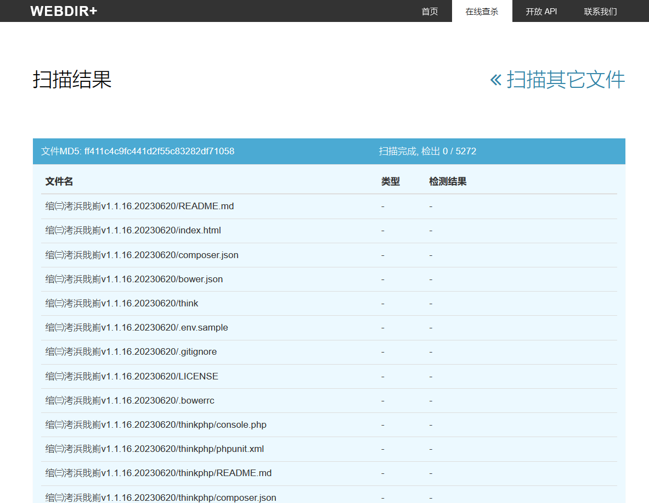Select the LICENSE file row
The height and width of the screenshot is (503, 649).
[132, 376]
